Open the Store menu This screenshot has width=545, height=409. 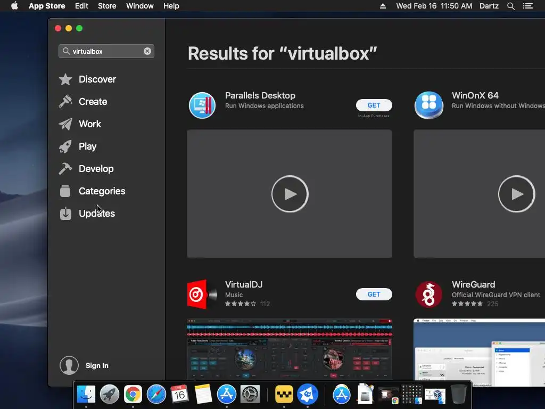pyautogui.click(x=107, y=6)
